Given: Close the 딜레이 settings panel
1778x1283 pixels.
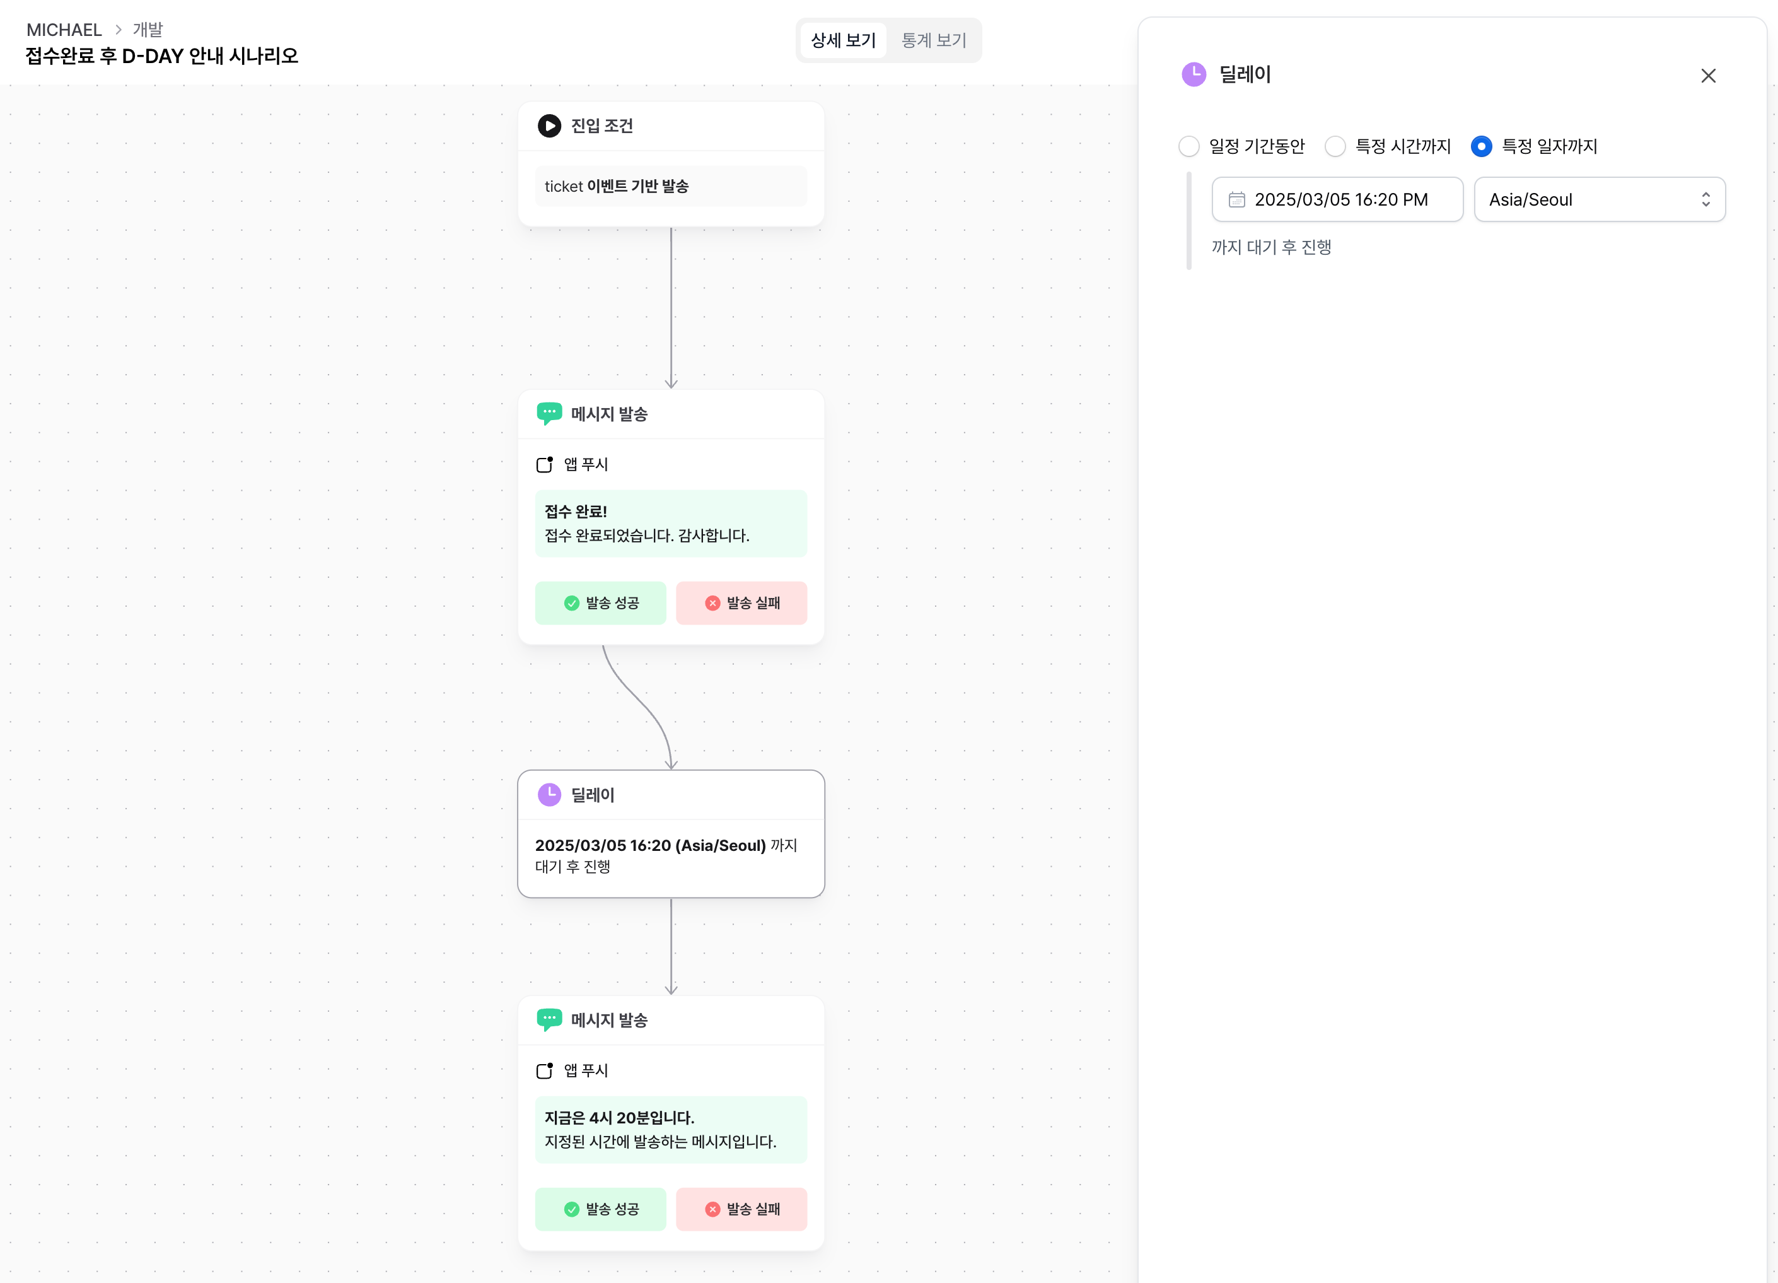Looking at the screenshot, I should tap(1708, 76).
